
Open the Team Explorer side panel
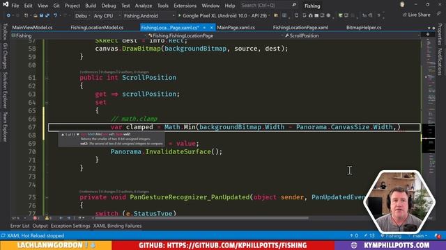click(x=5, y=126)
